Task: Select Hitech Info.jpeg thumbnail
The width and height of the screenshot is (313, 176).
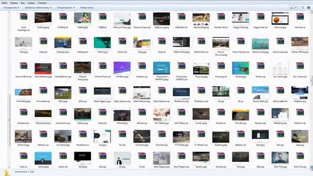Action: [181, 44]
